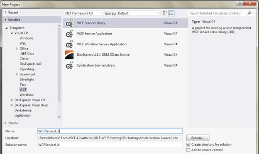Select DevExpress v16.1 ORM OData Service
Image resolution: width=259 pixels, height=154 pixels.
(125, 55)
